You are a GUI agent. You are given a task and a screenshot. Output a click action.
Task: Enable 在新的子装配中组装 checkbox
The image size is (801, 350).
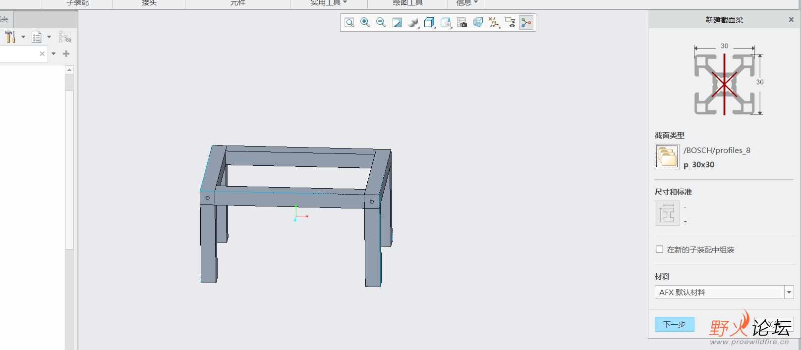(x=659, y=250)
